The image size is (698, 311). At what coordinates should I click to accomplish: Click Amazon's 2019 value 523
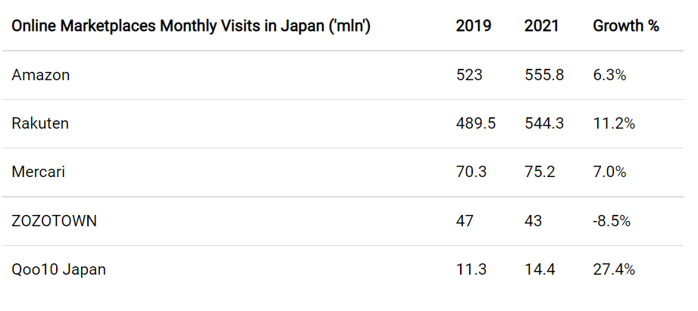[469, 75]
